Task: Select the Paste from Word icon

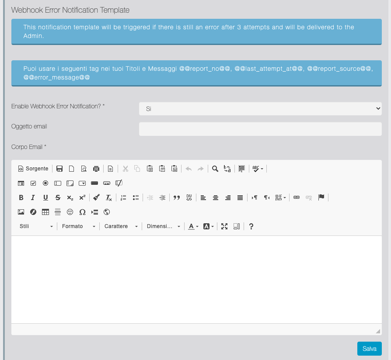Action: [175, 168]
